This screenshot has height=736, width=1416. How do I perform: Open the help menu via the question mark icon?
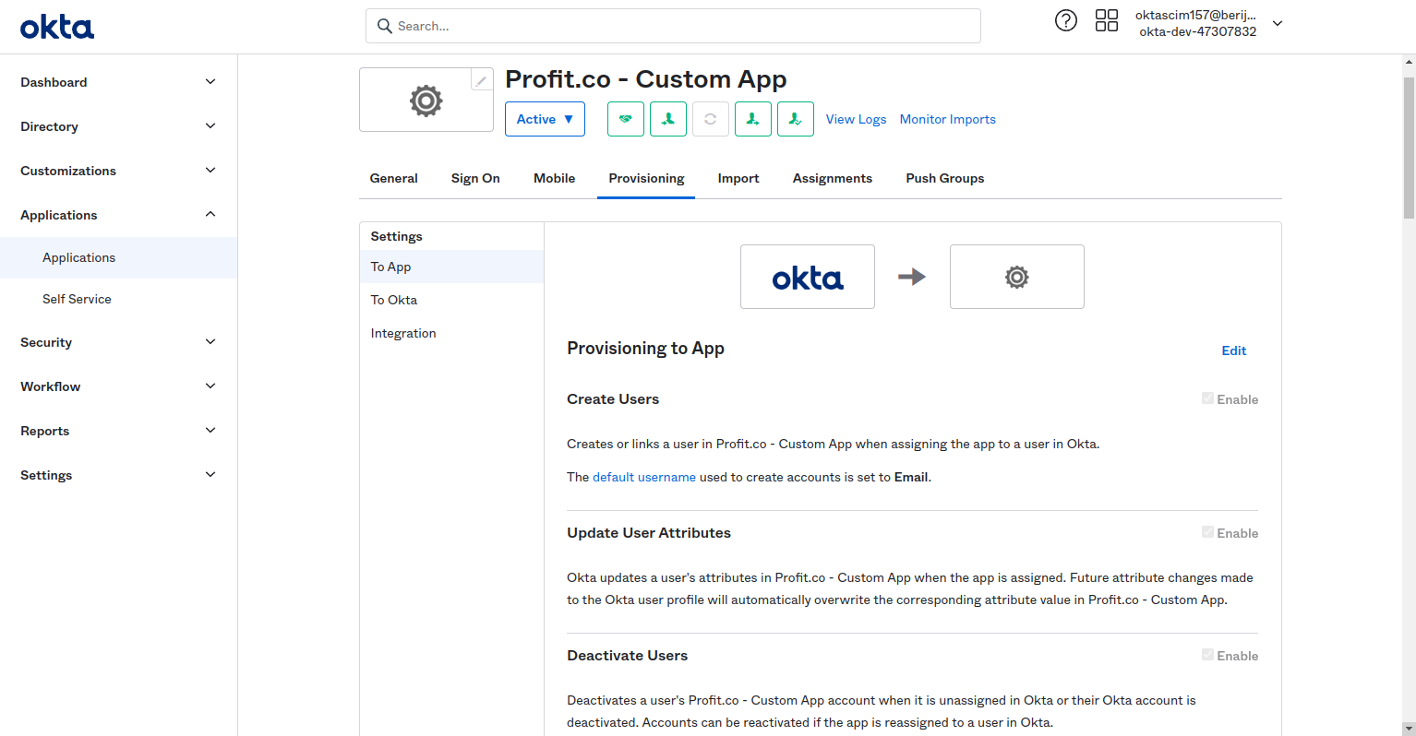pos(1066,19)
